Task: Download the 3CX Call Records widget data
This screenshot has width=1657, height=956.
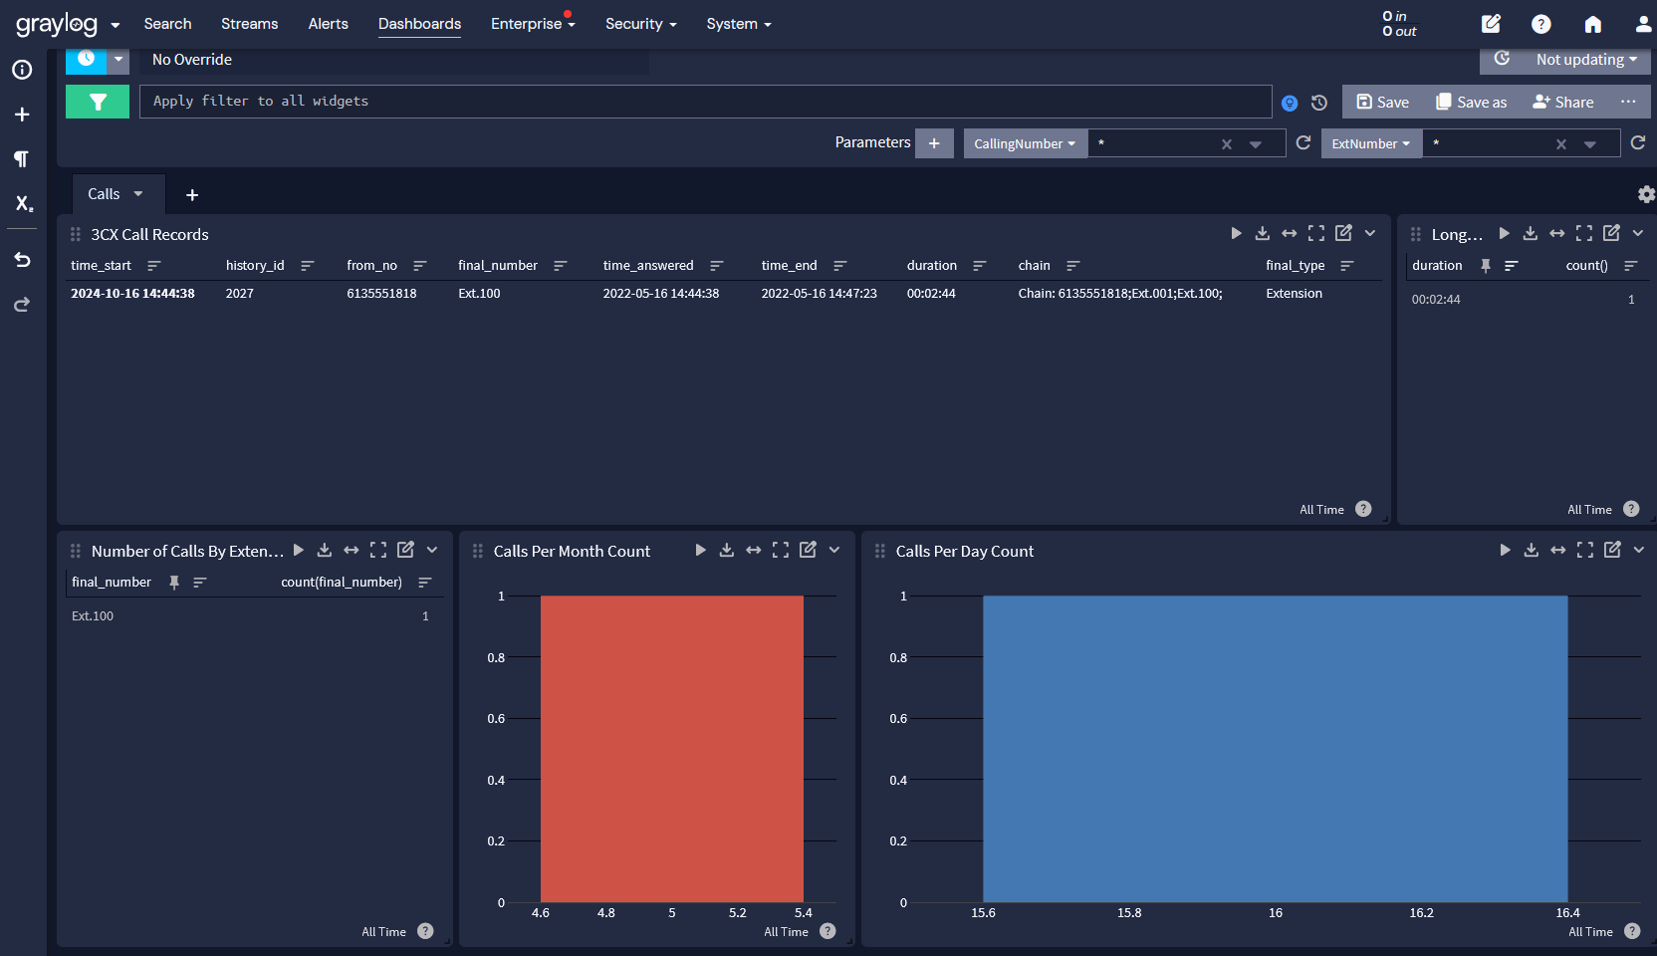Action: pyautogui.click(x=1262, y=233)
